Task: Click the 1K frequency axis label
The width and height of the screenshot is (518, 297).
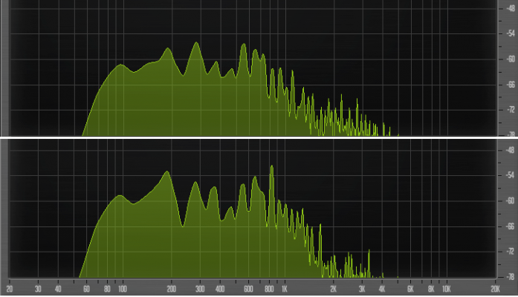Action: coord(285,289)
